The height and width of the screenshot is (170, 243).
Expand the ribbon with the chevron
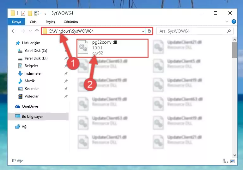tap(227, 22)
